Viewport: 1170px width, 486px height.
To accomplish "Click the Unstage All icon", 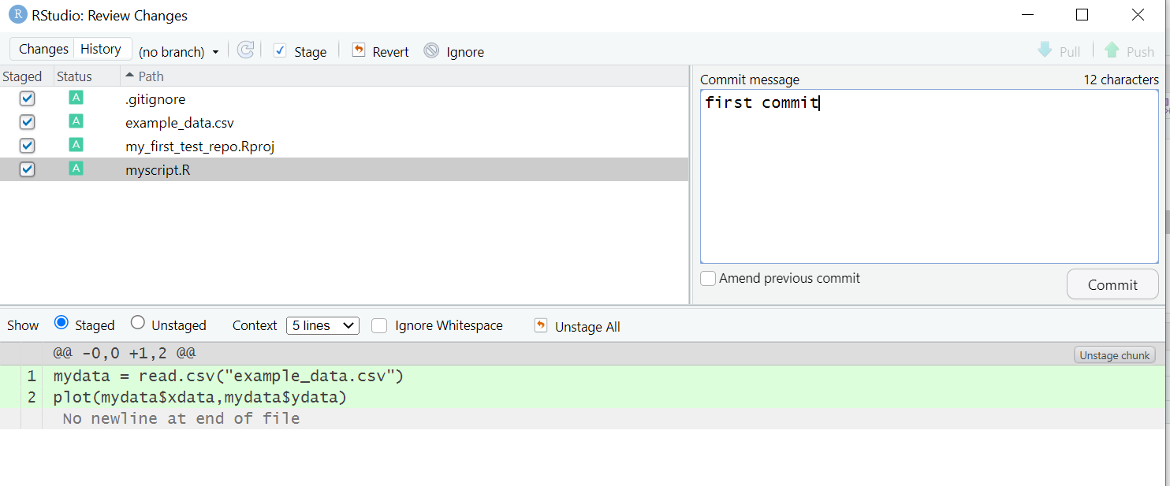I will coord(542,325).
